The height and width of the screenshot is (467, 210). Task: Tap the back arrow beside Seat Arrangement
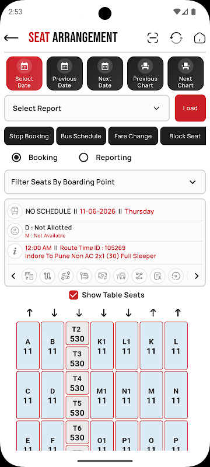11,38
